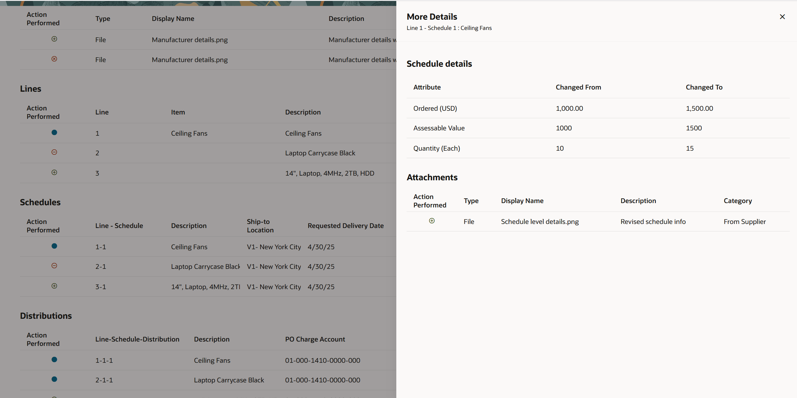The width and height of the screenshot is (797, 398).
Task: Click the added icon for Line 3
Action: click(54, 172)
